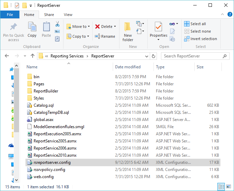Switch to Large icons view in status bar

click(229, 187)
